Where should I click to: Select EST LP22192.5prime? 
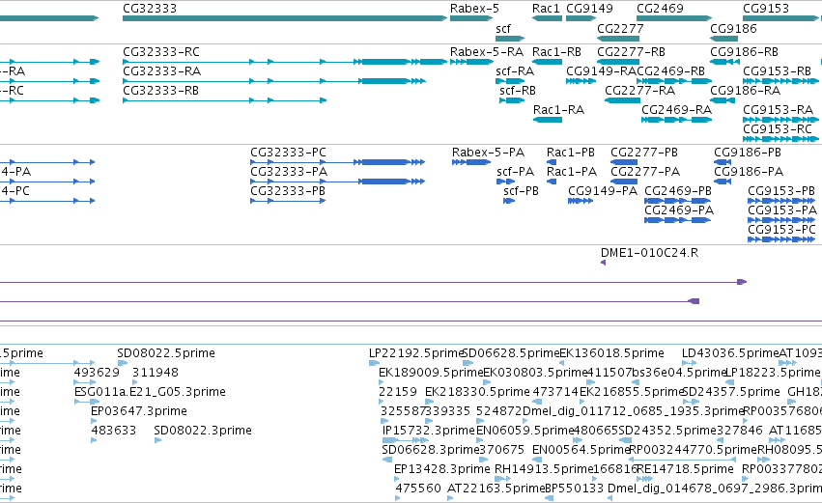point(375,363)
